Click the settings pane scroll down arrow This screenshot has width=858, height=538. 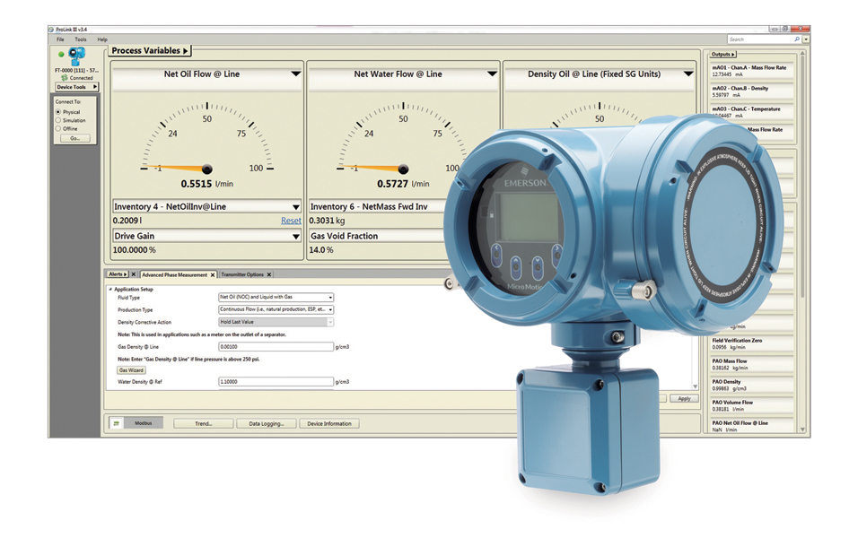coord(696,386)
